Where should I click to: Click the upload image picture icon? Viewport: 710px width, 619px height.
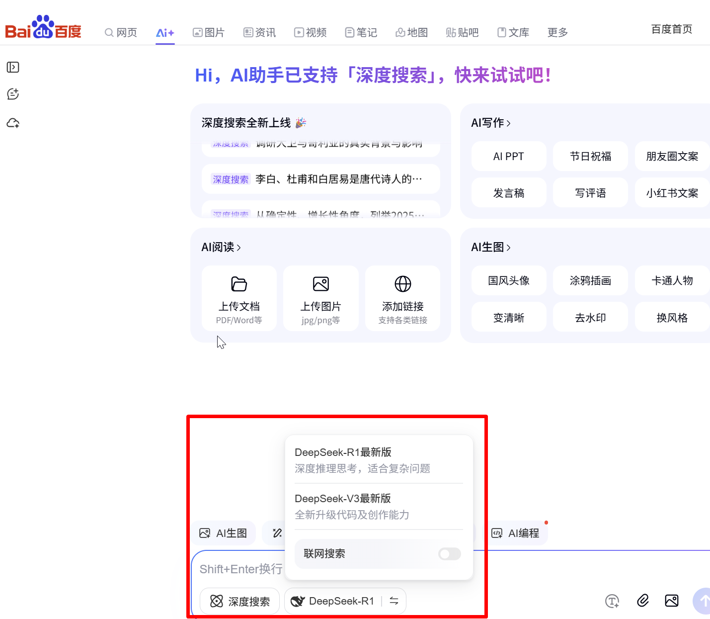coord(321,284)
